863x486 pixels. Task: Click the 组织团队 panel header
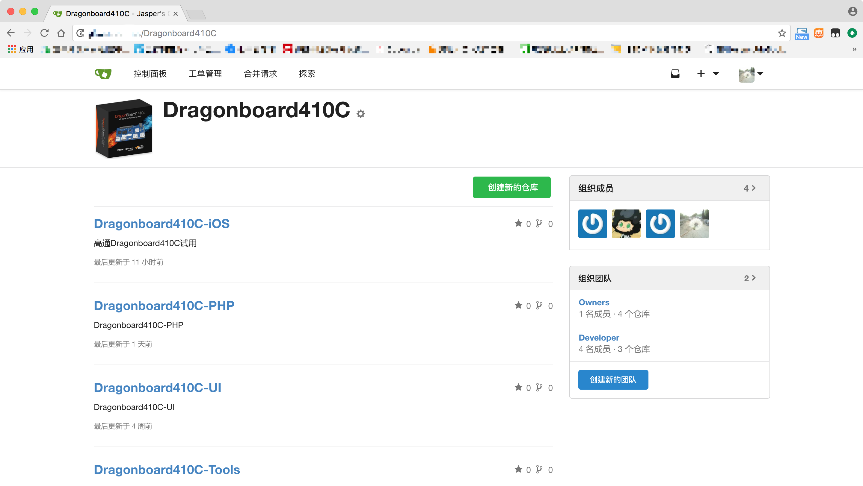tap(669, 278)
